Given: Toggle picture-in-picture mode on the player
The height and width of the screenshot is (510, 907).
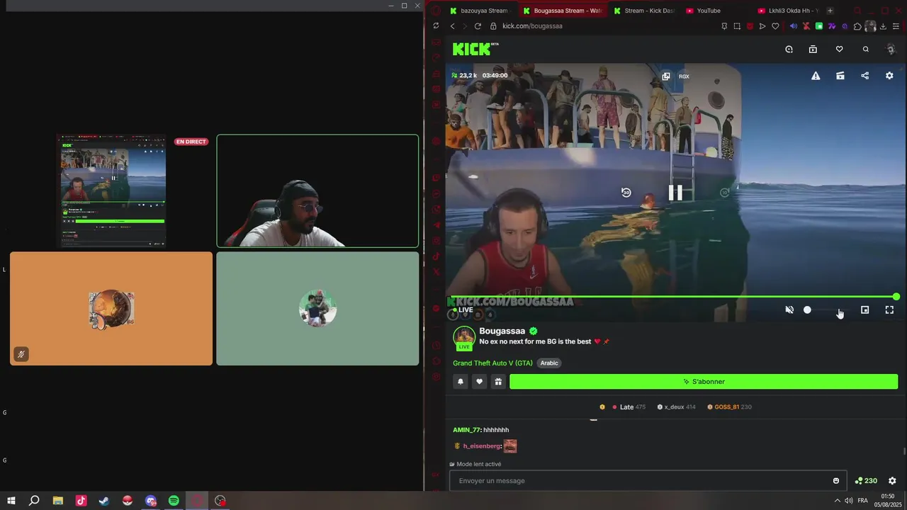Looking at the screenshot, I should point(864,310).
